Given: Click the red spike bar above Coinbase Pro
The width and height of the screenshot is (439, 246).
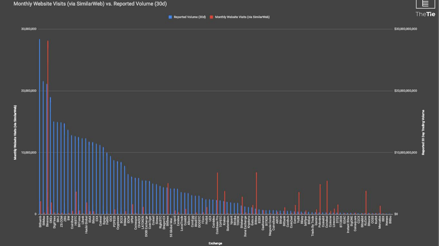Looking at the screenshot, I should (x=217, y=193).
